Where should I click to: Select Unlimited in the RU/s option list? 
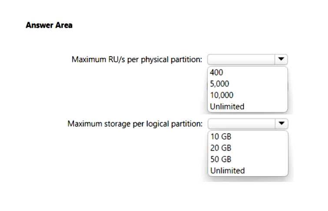point(227,106)
